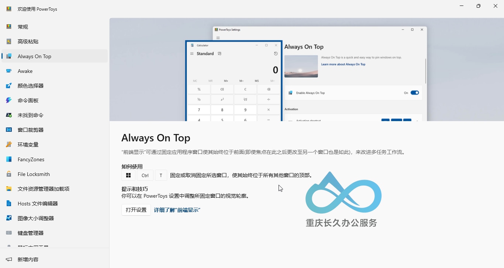504x268 pixels.
Task: Open File Locksmith lock icon
Action: coord(9,174)
